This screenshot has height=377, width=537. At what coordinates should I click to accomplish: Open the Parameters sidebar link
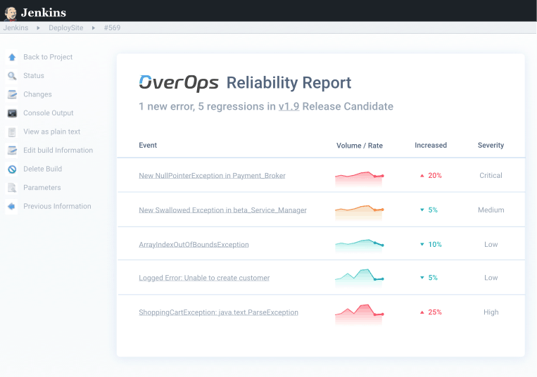(x=42, y=188)
